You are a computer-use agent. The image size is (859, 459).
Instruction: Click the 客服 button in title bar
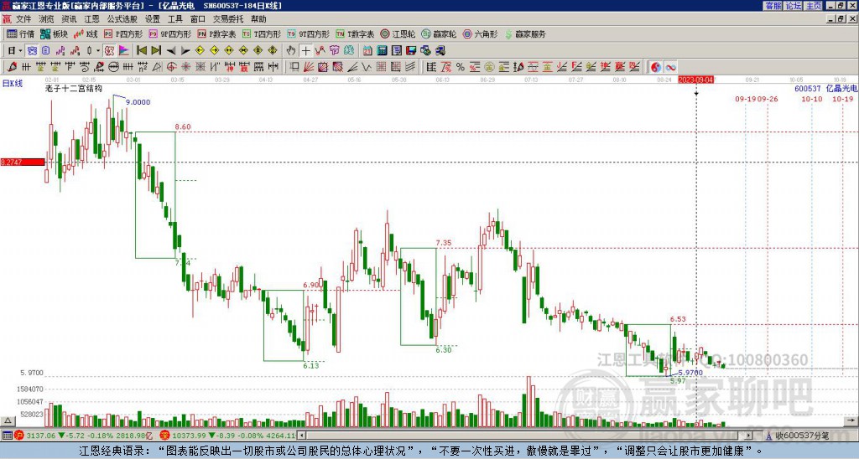[x=773, y=6]
